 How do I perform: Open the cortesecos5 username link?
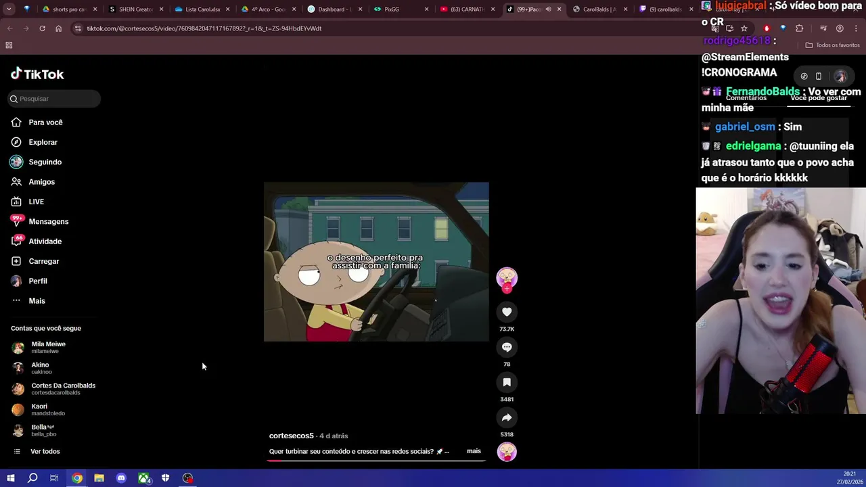click(292, 436)
